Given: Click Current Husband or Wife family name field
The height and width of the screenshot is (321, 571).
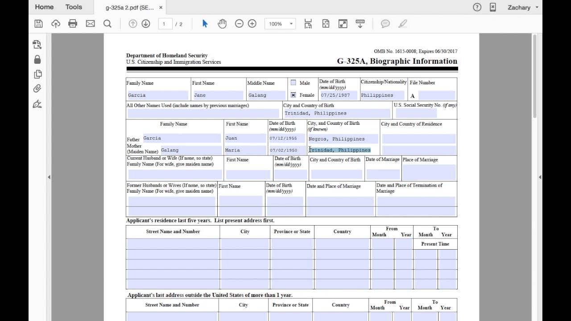Looking at the screenshot, I should pyautogui.click(x=175, y=174).
